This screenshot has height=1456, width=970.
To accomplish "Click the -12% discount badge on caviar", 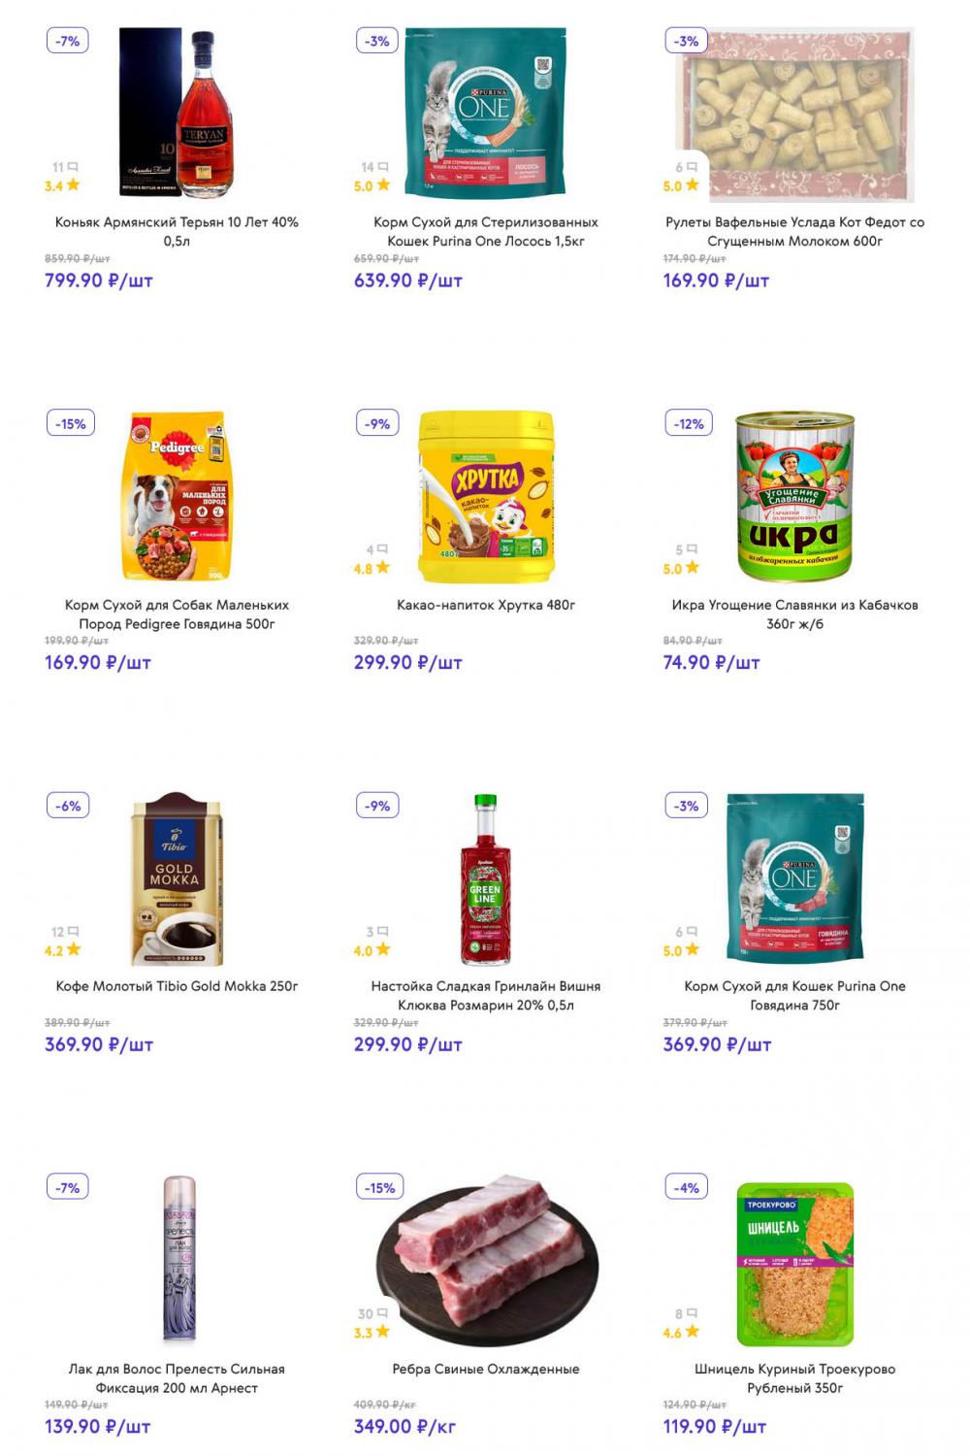I will pyautogui.click(x=689, y=424).
